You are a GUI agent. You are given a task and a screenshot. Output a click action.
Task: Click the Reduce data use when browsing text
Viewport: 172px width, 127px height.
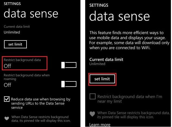(x=41, y=103)
